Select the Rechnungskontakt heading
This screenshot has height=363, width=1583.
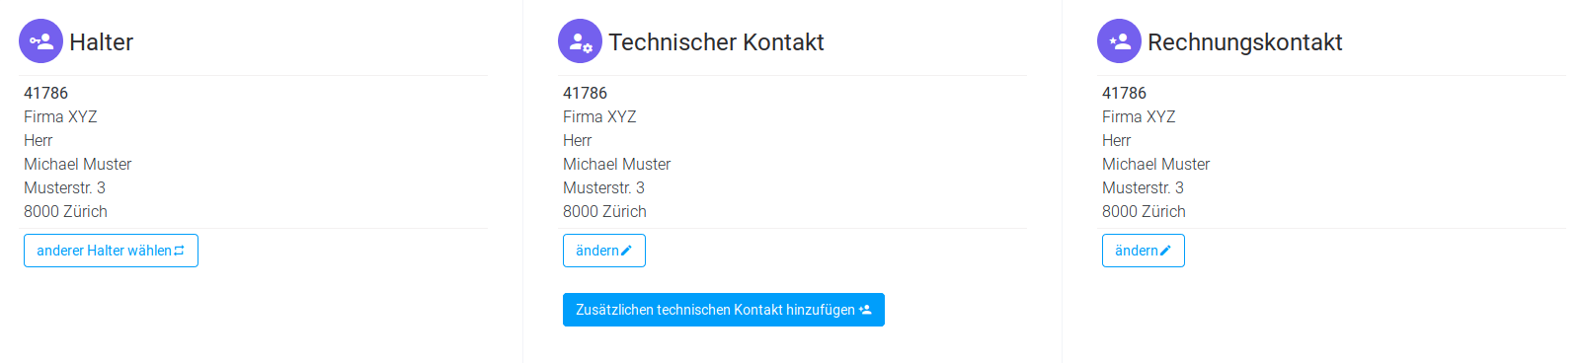pos(1244,42)
